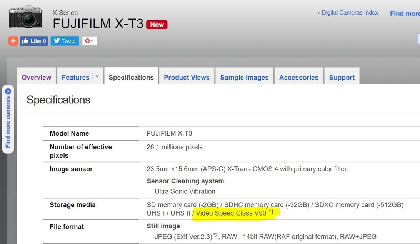Open the Digital Cameras Index link
Screen dimensions: 420x244
click(350, 13)
